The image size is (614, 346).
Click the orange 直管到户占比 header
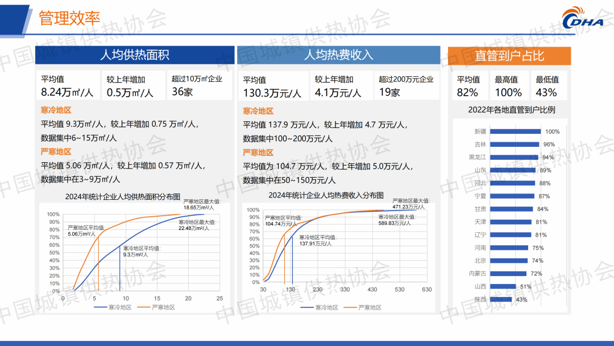509,56
